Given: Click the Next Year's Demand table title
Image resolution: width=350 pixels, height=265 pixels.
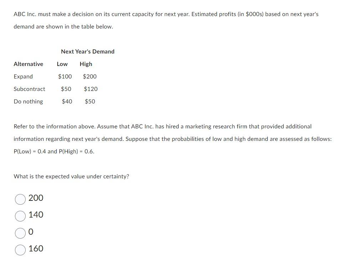Looking at the screenshot, I should coord(87,51).
